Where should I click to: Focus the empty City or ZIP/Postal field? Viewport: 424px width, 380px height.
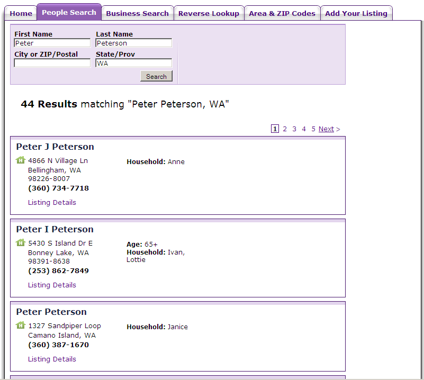52,63
